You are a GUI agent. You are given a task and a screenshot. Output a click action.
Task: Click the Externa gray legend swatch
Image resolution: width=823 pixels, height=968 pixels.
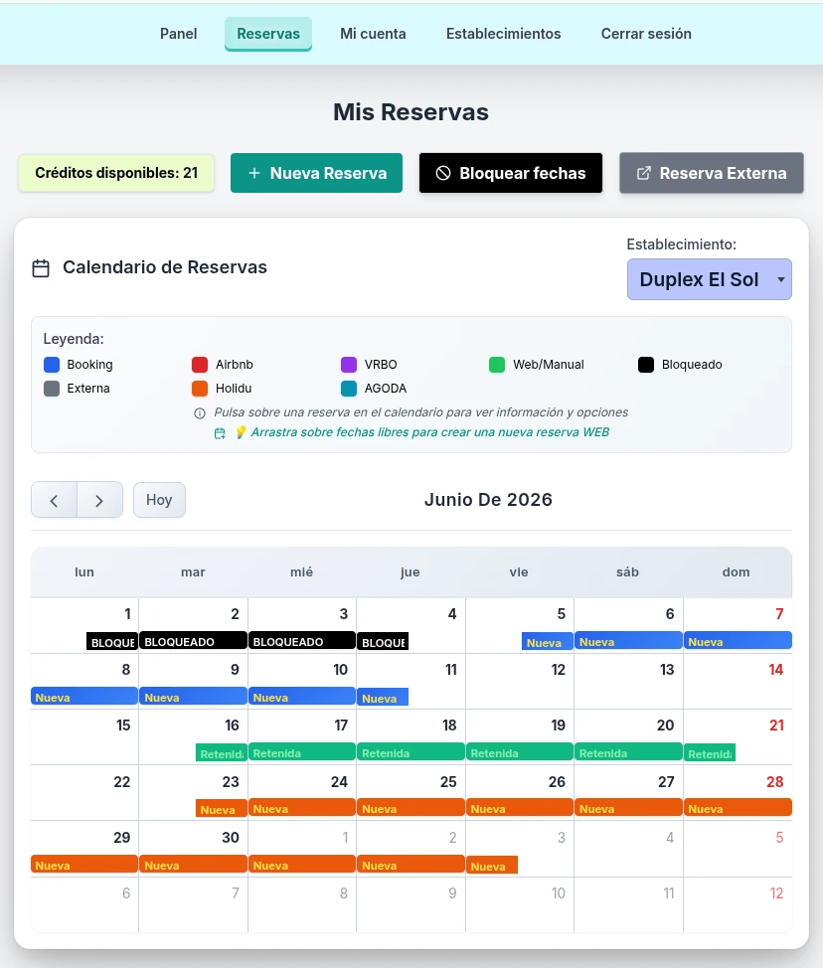point(52,389)
